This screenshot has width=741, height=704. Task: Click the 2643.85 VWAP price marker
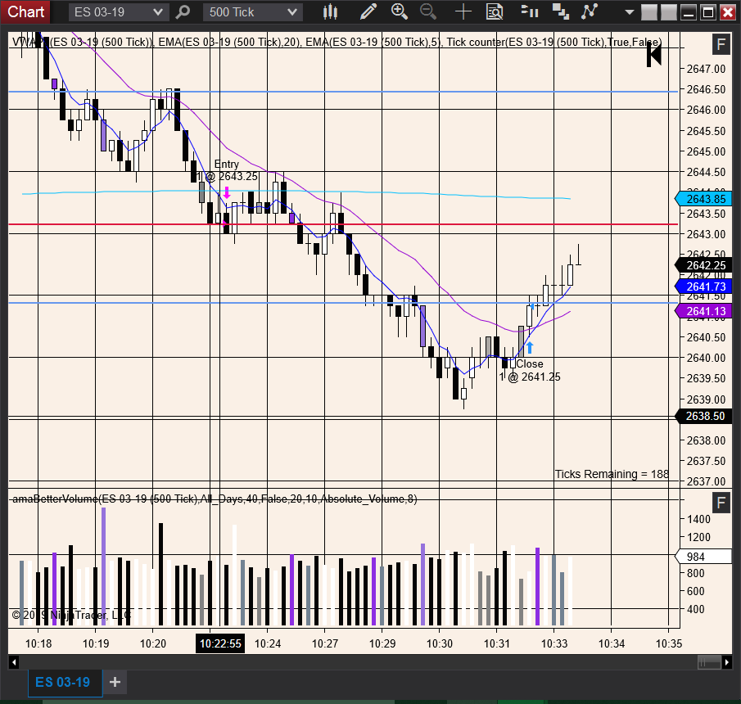point(703,199)
